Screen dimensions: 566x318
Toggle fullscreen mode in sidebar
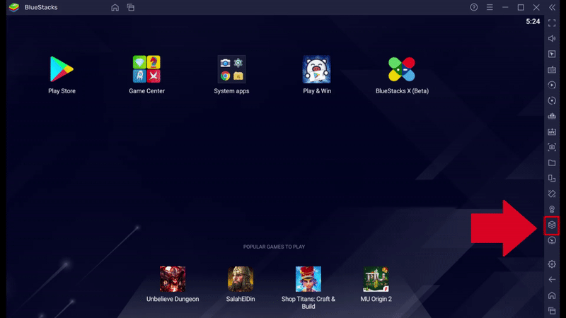pyautogui.click(x=552, y=23)
